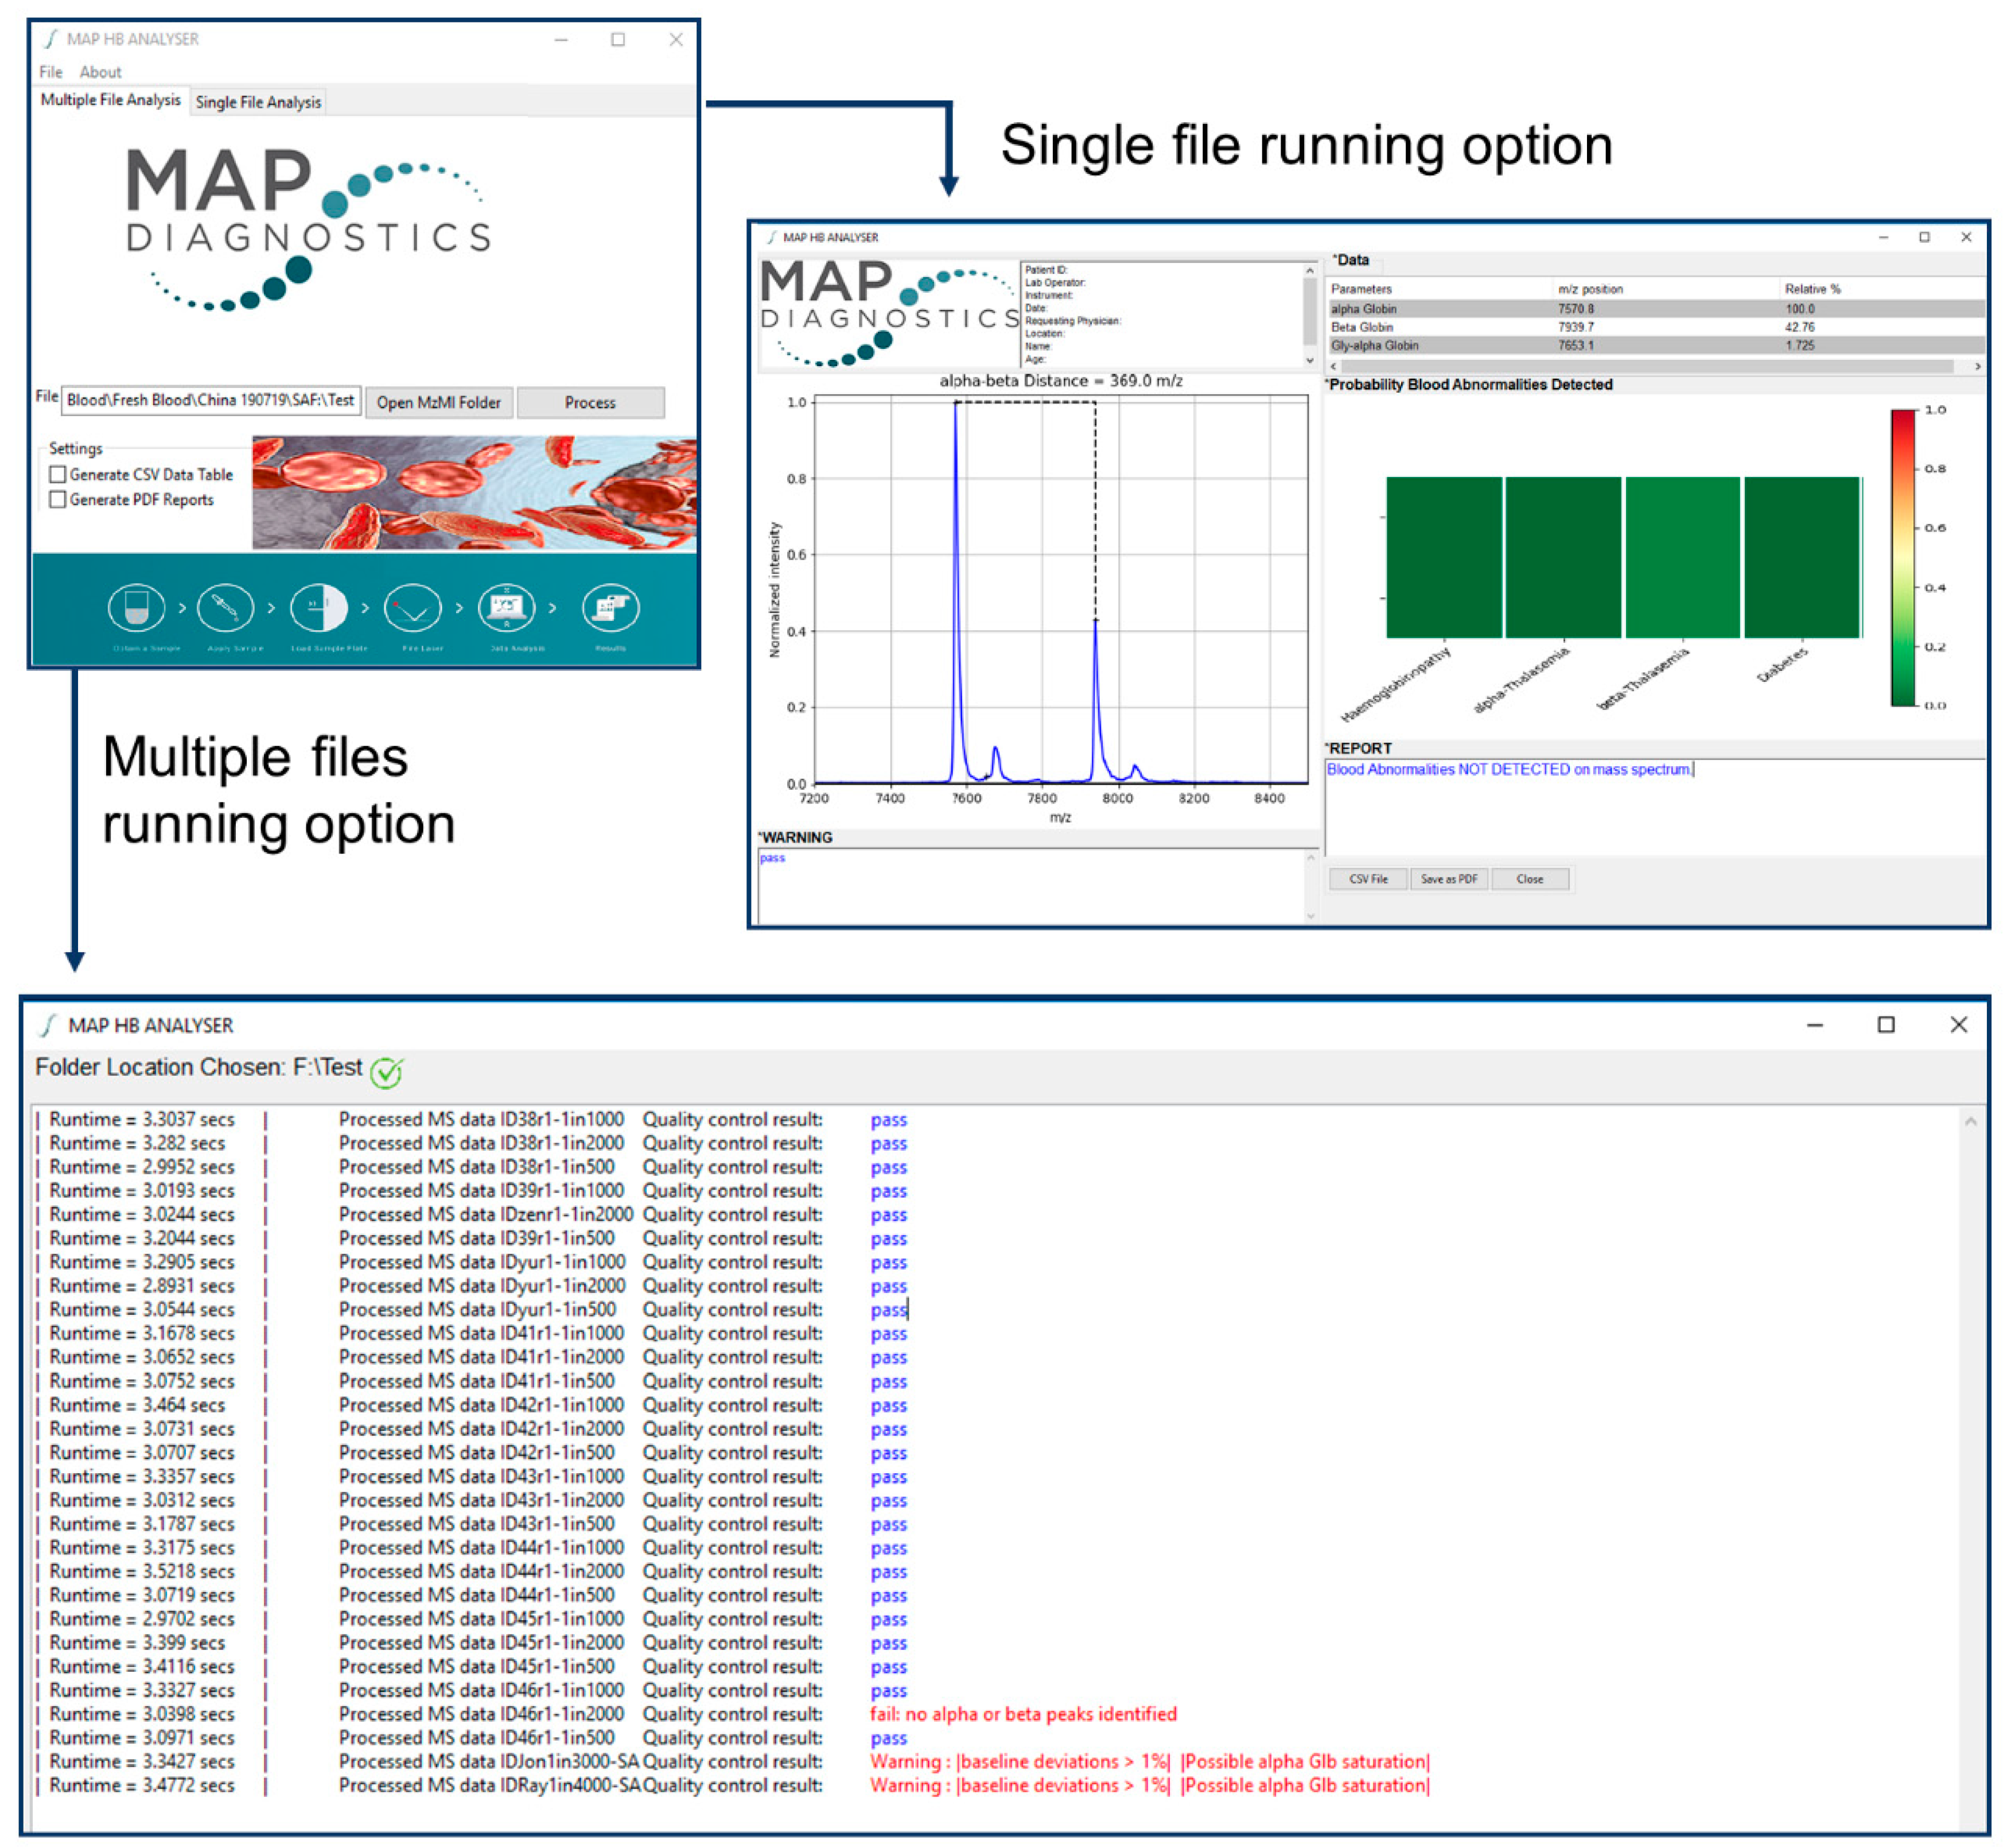Open the File menu

[50, 72]
